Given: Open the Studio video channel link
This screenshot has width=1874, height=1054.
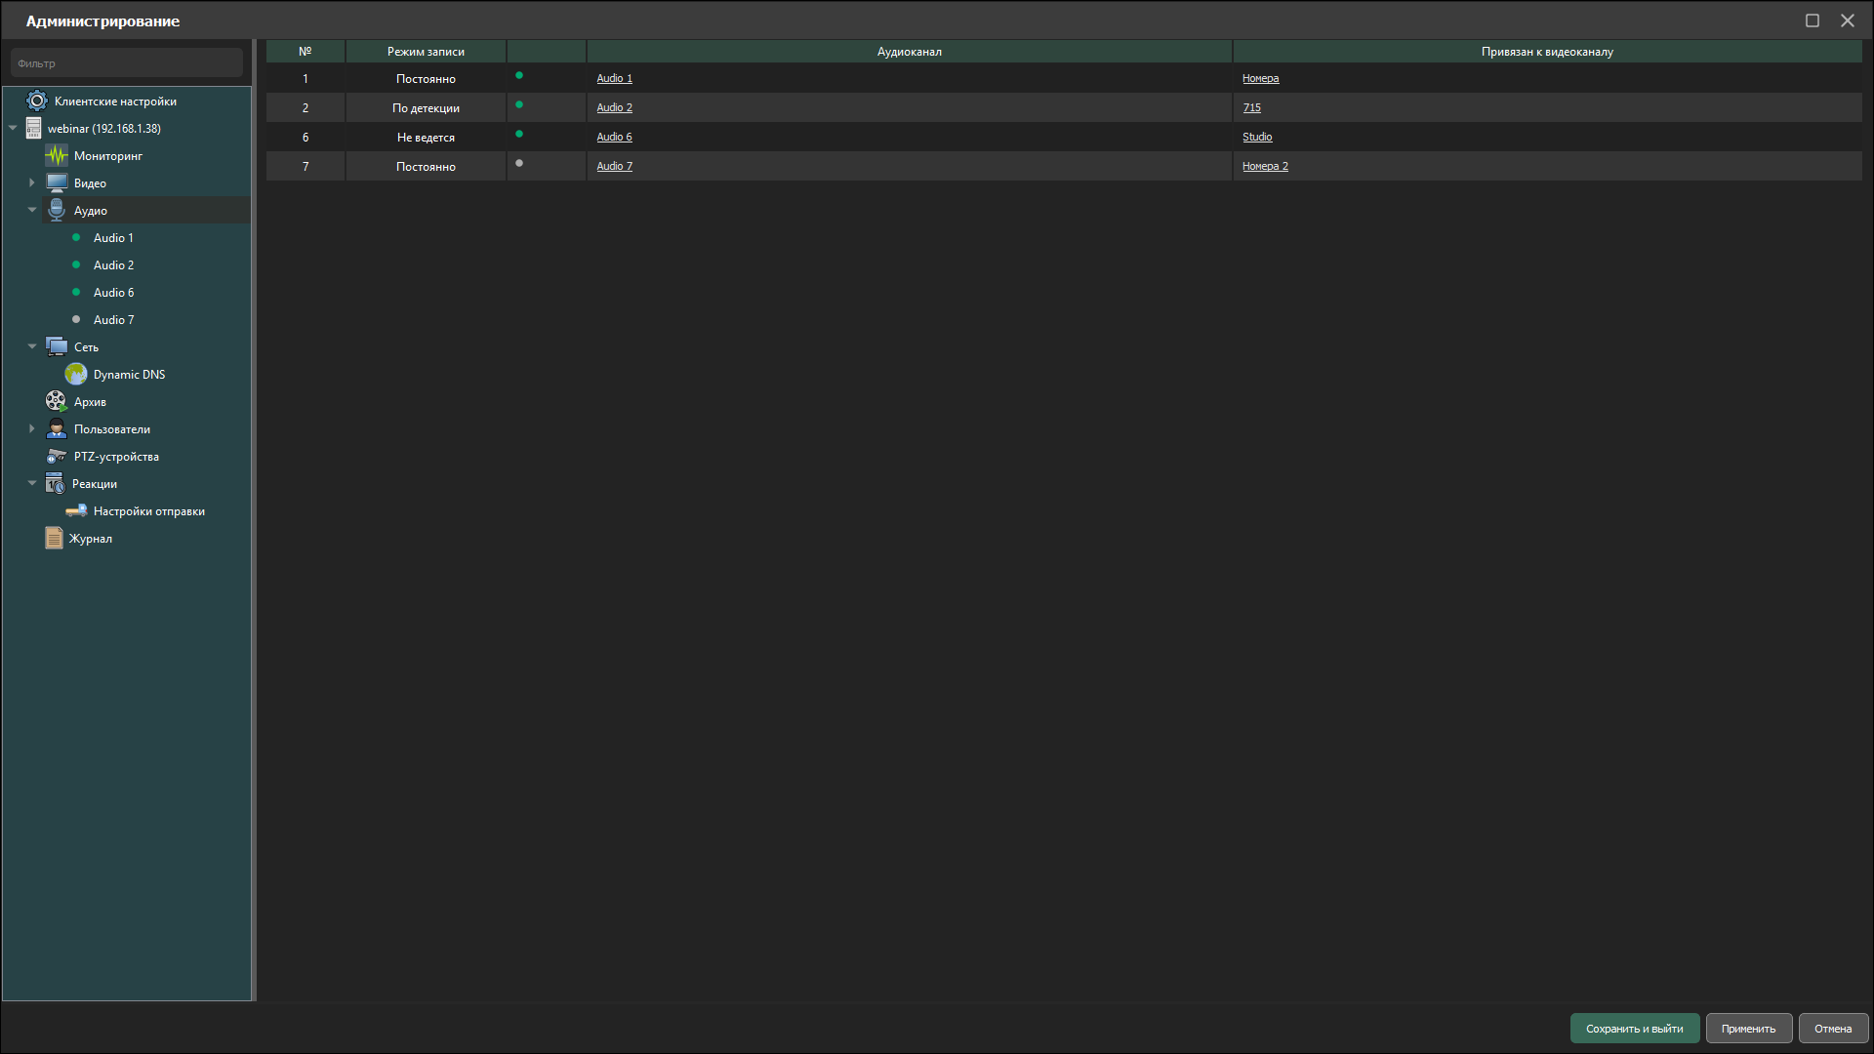Looking at the screenshot, I should point(1256,138).
